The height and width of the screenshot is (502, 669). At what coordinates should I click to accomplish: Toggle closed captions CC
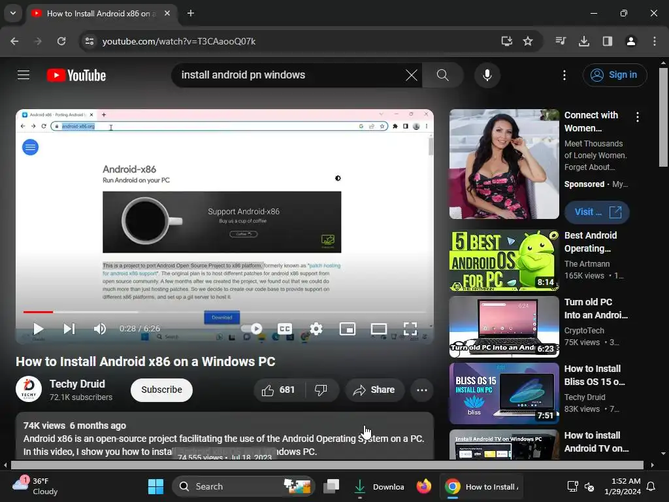point(285,329)
